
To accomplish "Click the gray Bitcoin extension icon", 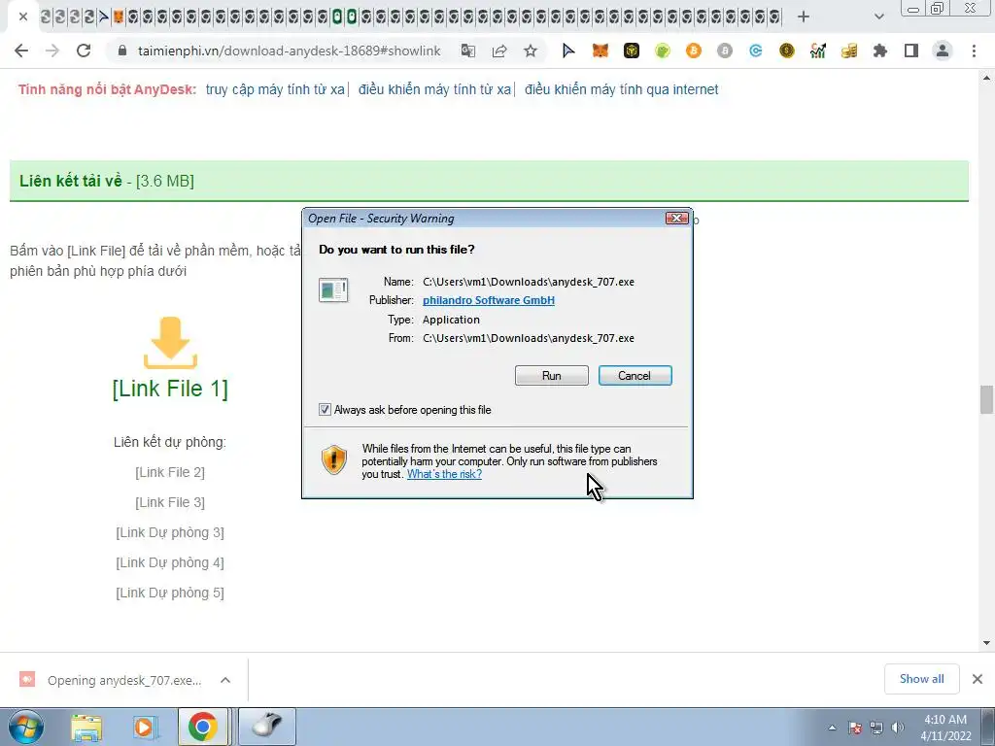I will (x=725, y=51).
